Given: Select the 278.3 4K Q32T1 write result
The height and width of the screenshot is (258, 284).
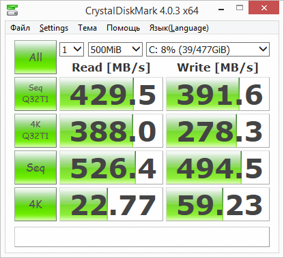Looking at the screenshot, I should tap(218, 131).
